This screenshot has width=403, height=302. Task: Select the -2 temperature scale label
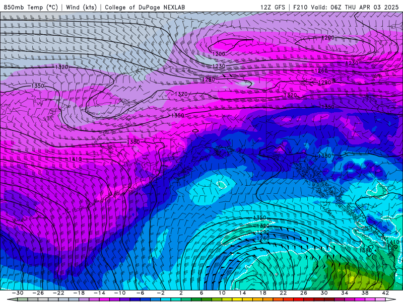pos(161,293)
